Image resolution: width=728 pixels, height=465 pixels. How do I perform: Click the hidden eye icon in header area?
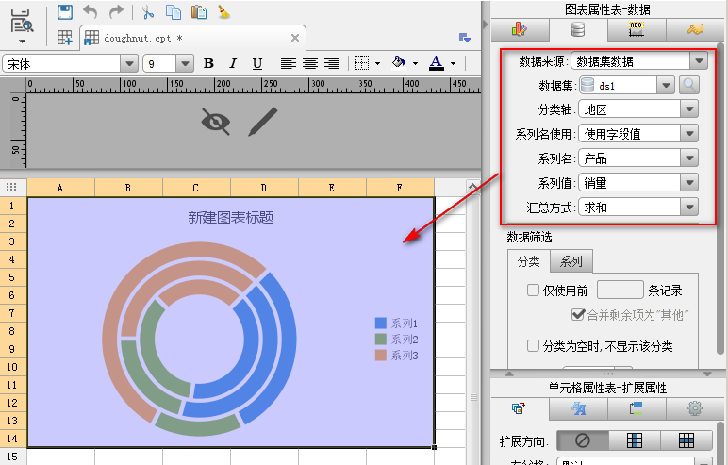tap(216, 122)
